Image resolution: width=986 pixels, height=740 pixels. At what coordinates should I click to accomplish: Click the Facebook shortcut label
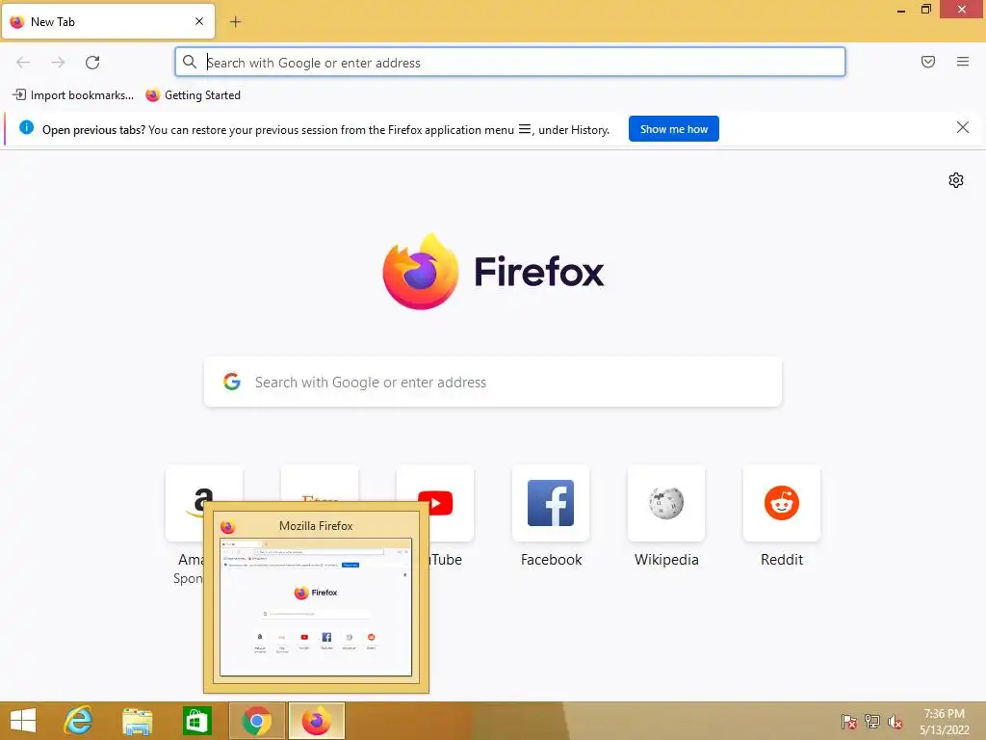tap(551, 560)
